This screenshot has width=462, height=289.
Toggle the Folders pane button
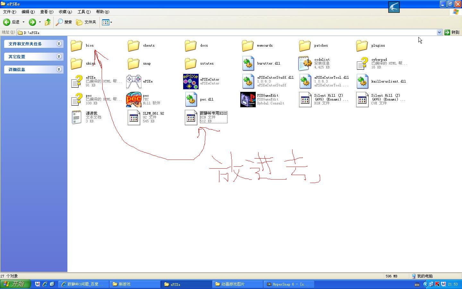pyautogui.click(x=86, y=22)
